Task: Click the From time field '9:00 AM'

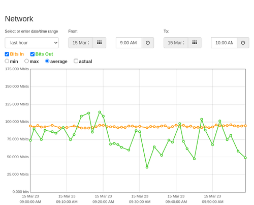Action: point(129,43)
